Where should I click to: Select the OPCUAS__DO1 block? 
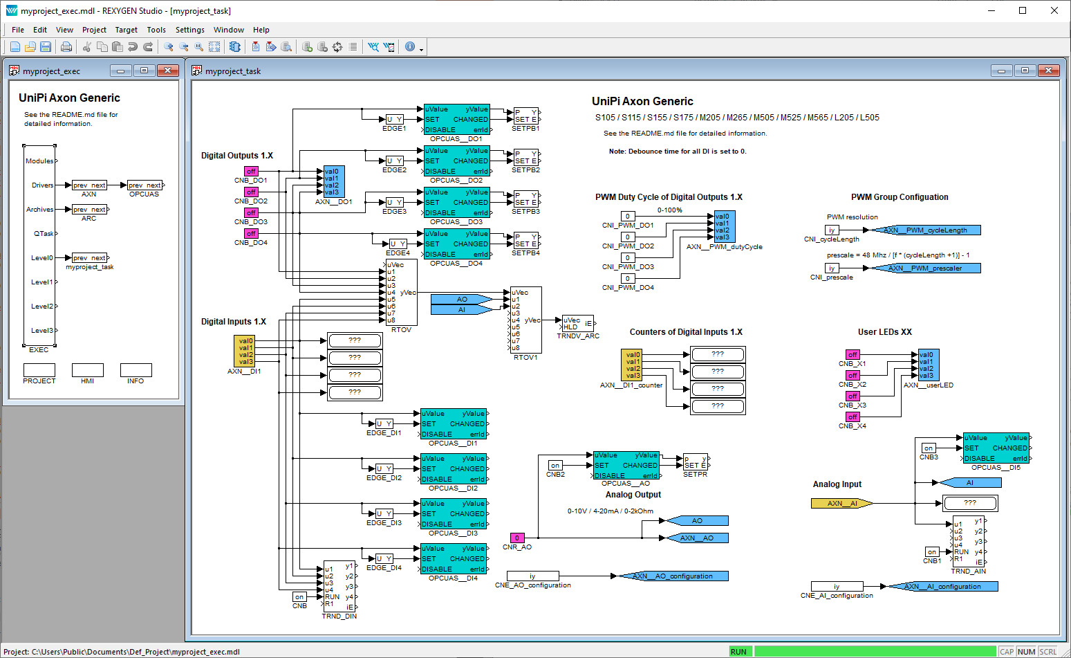tap(456, 119)
